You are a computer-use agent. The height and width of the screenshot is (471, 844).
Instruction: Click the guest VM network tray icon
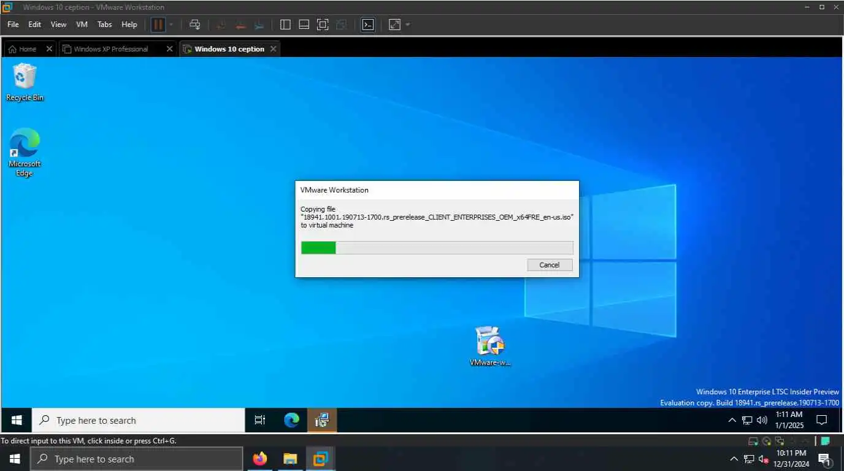tap(747, 421)
